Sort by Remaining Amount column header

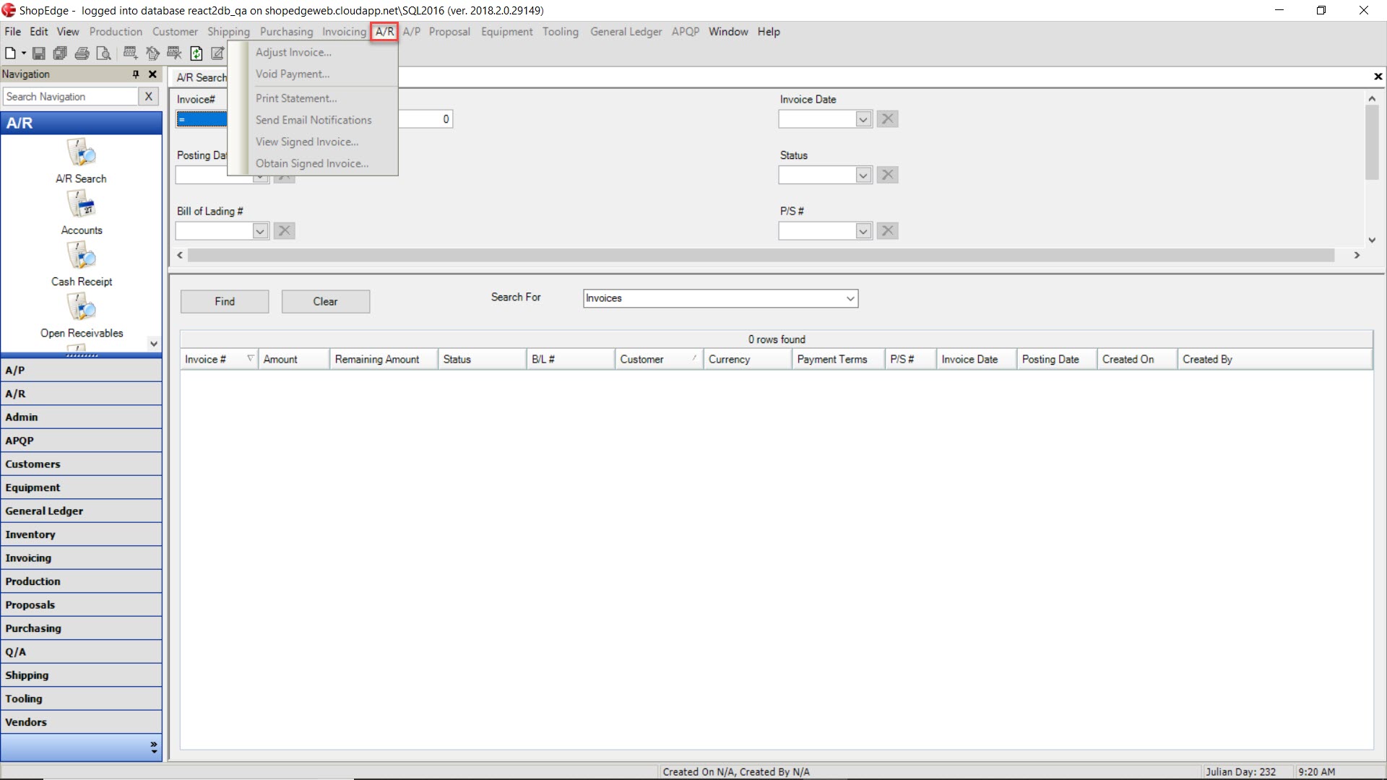tap(384, 359)
